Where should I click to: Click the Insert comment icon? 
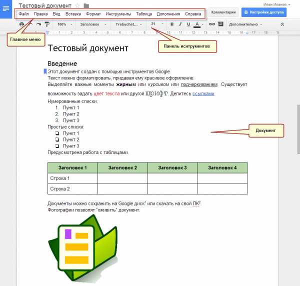221,24
